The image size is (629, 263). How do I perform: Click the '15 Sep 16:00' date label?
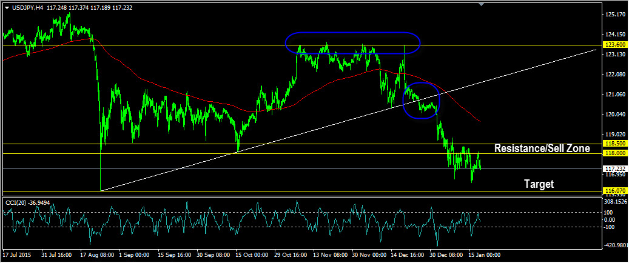tap(173, 255)
